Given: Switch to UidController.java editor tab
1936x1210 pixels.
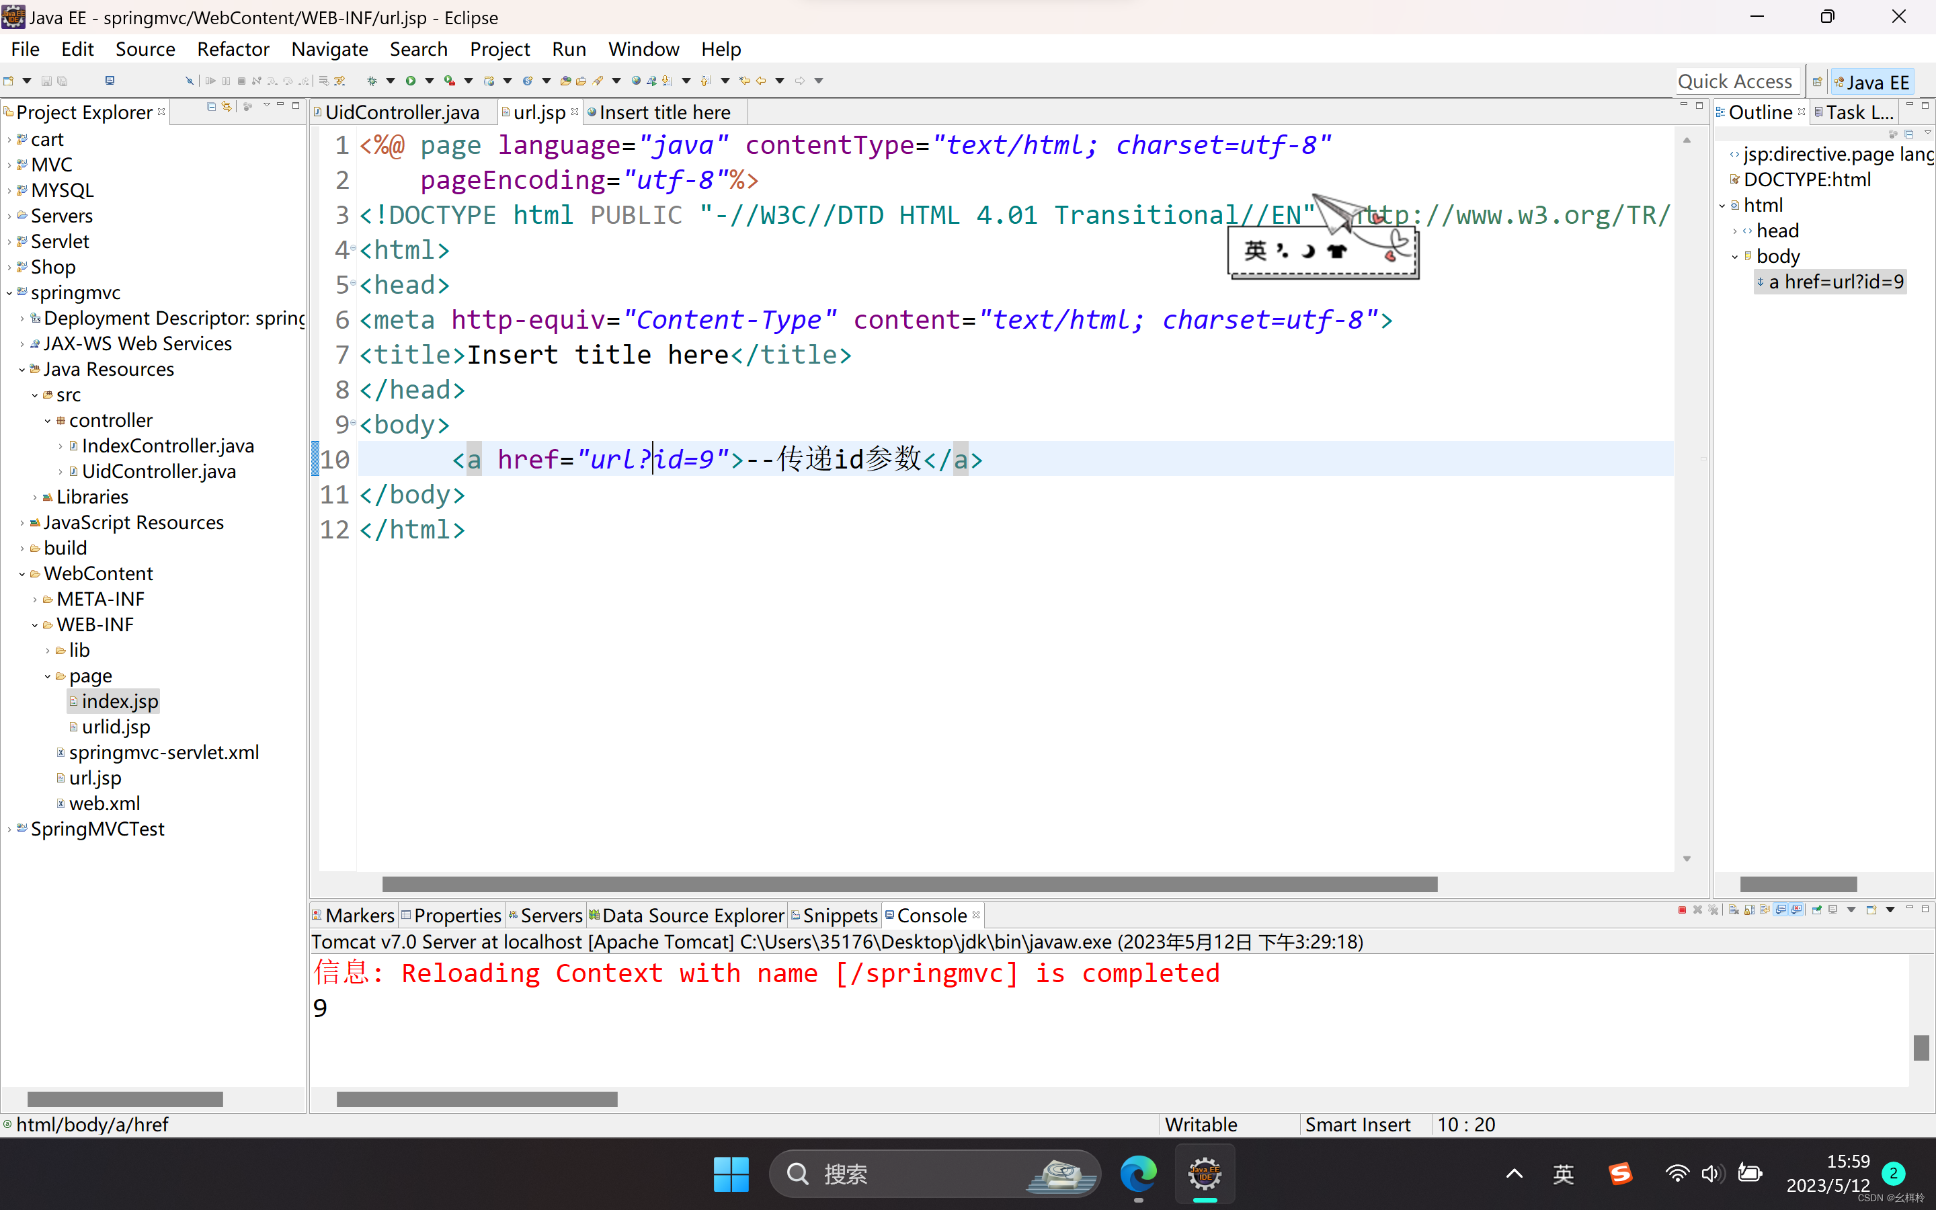Looking at the screenshot, I should (401, 112).
